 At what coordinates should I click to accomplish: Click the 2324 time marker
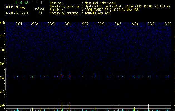click(68, 24)
